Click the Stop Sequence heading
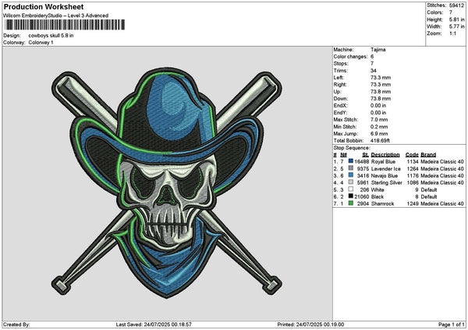468x330 pixels. point(351,146)
